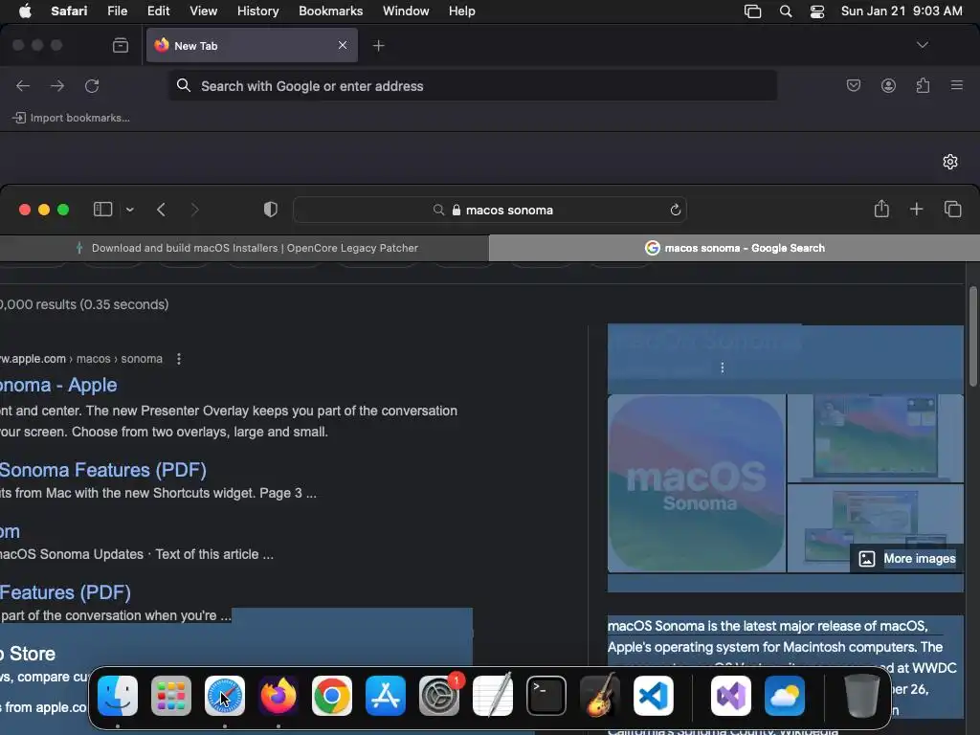Launch Firefox from the Dock
980x735 pixels.
[x=278, y=696]
